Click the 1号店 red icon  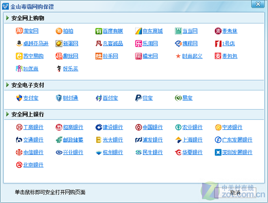(218, 43)
